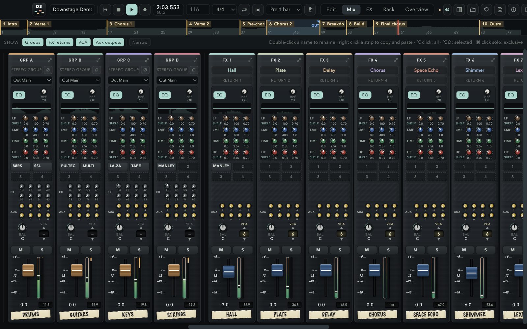Arm recording with the record button
The width and height of the screenshot is (527, 329).
[x=145, y=10]
